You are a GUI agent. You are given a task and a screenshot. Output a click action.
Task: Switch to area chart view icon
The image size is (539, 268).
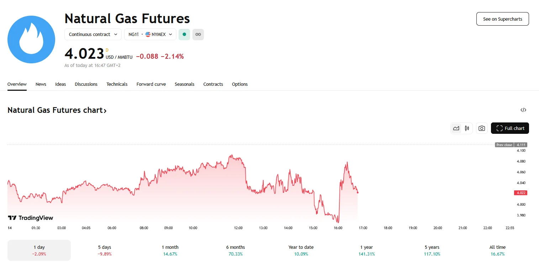click(456, 128)
